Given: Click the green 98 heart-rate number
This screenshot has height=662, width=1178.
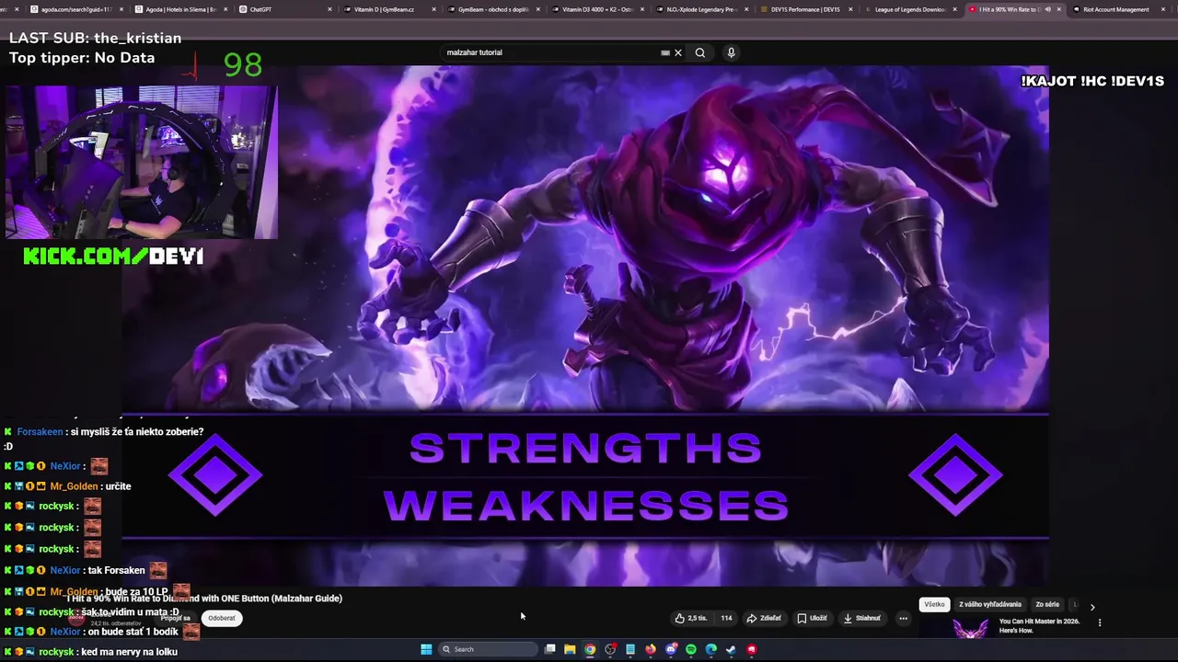Looking at the screenshot, I should [x=243, y=64].
